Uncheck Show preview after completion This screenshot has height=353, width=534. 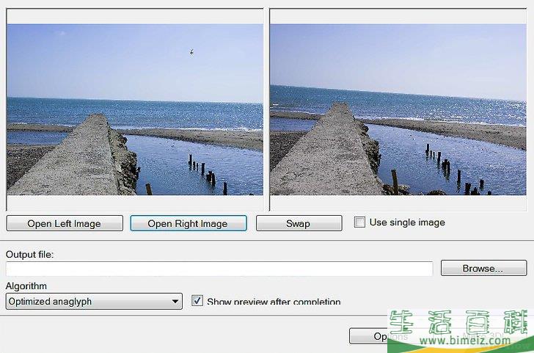click(197, 301)
